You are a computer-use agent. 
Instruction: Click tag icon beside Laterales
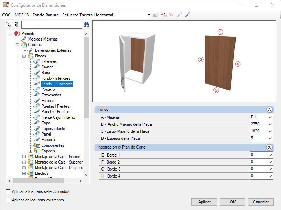[x=37, y=61]
